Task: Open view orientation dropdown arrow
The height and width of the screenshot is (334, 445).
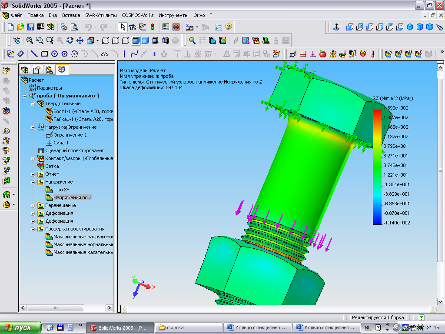Action: click(97, 40)
